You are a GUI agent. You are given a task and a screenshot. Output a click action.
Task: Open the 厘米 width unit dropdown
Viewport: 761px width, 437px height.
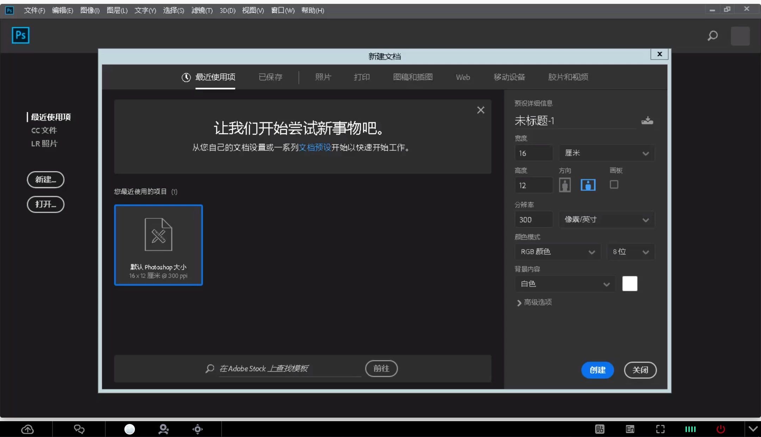pyautogui.click(x=607, y=153)
